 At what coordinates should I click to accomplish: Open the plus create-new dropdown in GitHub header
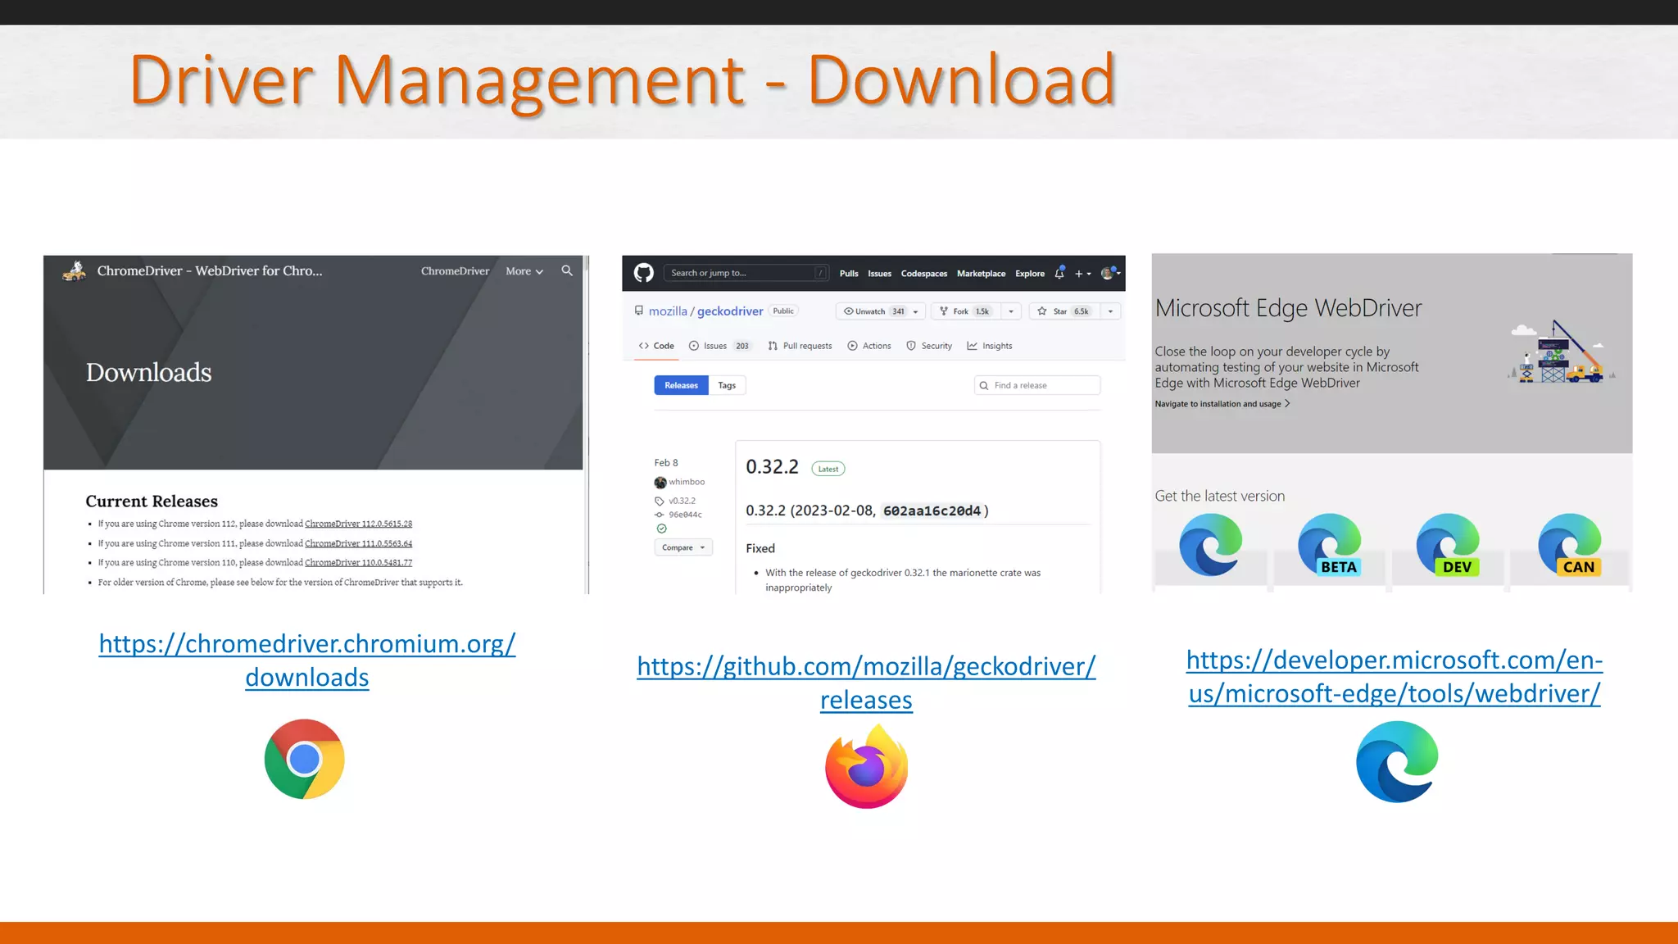point(1082,274)
